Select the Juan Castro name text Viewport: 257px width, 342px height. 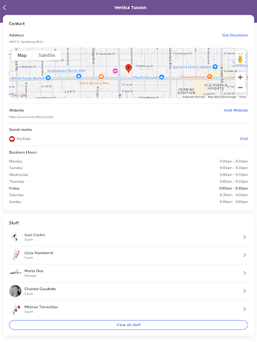click(35, 235)
